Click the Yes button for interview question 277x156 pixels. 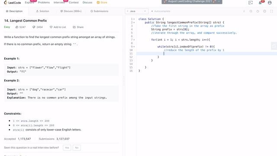(x=67, y=148)
